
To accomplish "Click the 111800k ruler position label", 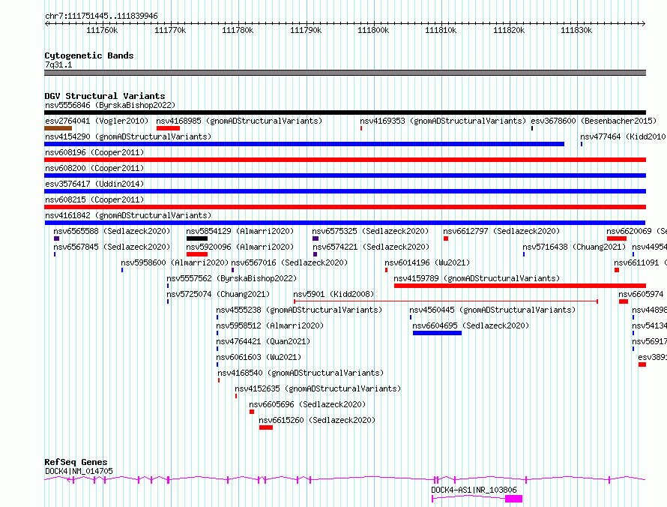I will (373, 30).
